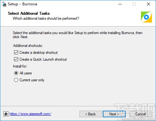156x121 pixels.
Task: Continue installation with the Next button
Action: click(114, 114)
